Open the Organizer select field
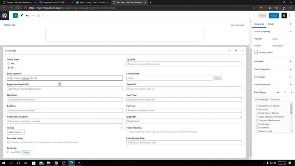The height and width of the screenshot is (166, 295). (x=184, y=121)
